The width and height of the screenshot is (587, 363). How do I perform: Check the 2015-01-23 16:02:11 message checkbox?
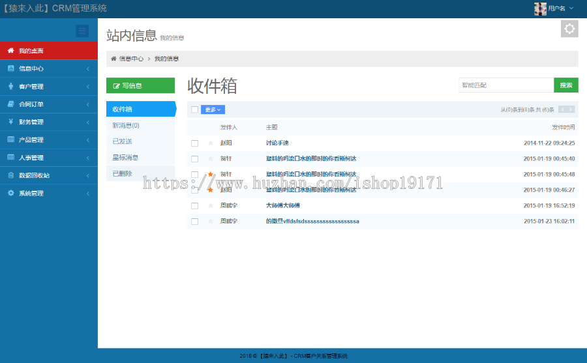click(194, 222)
